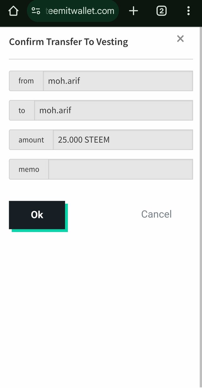The width and height of the screenshot is (202, 388).
Task: Close the Confirm Transfer dialog with X
Action: click(180, 39)
